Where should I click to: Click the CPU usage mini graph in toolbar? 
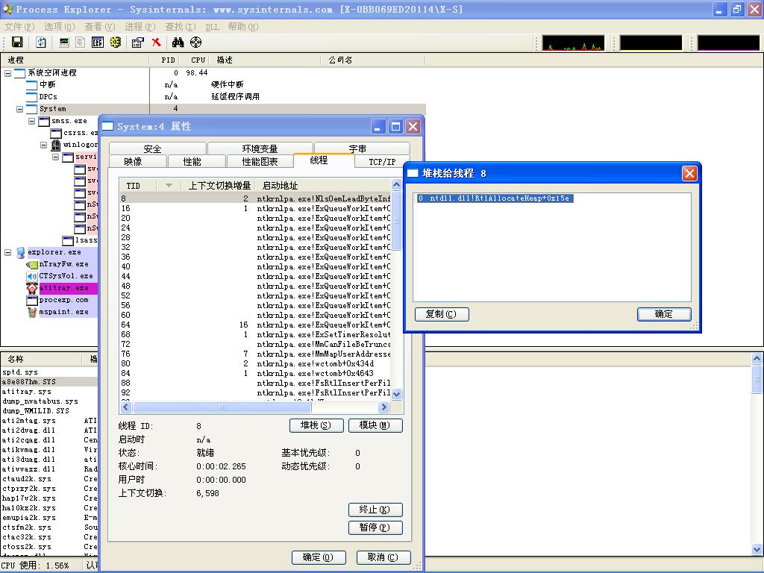coord(573,43)
